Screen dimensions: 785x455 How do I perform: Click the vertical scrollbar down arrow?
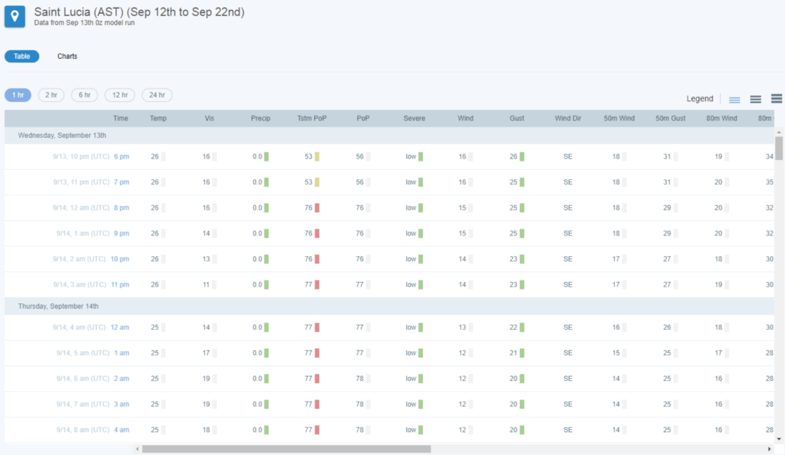778,439
